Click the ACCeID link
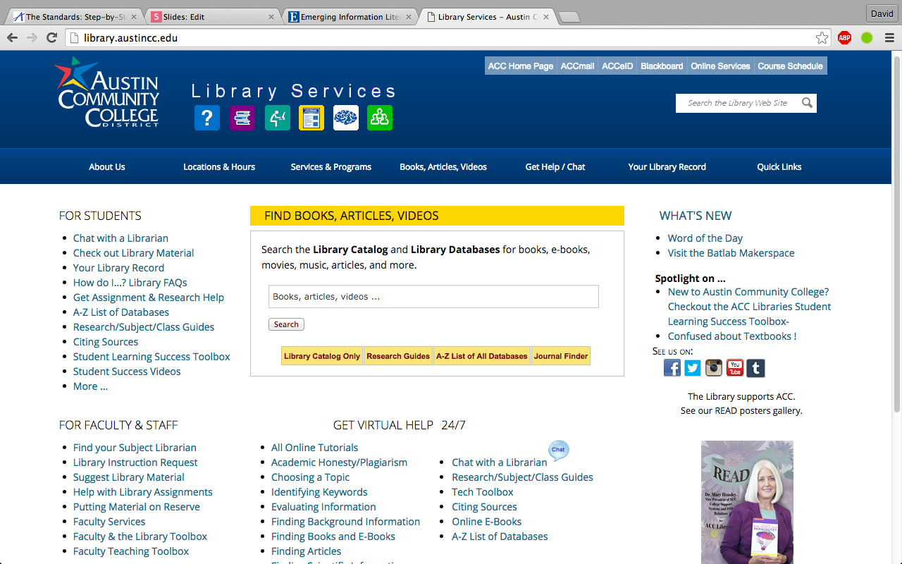This screenshot has width=902, height=564. 617,66
